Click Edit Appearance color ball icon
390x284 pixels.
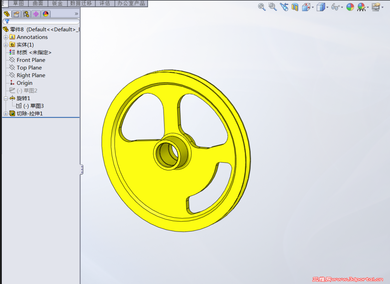pos(350,7)
